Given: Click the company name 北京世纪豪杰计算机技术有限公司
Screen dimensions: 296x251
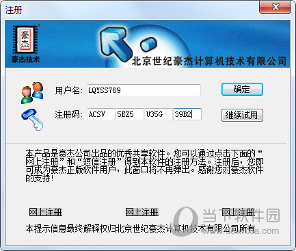Looking at the screenshot, I should (209, 61).
